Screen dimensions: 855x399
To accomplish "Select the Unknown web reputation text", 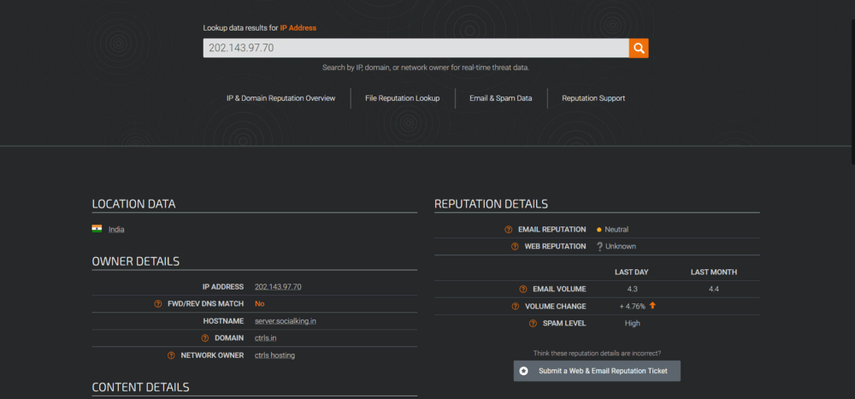I will 621,246.
